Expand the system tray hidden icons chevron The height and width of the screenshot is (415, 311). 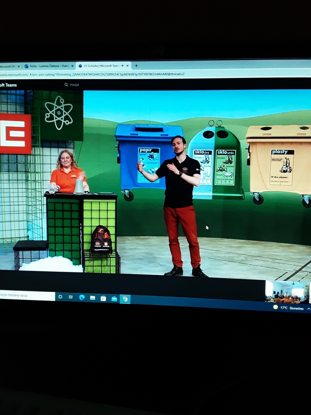309,308
